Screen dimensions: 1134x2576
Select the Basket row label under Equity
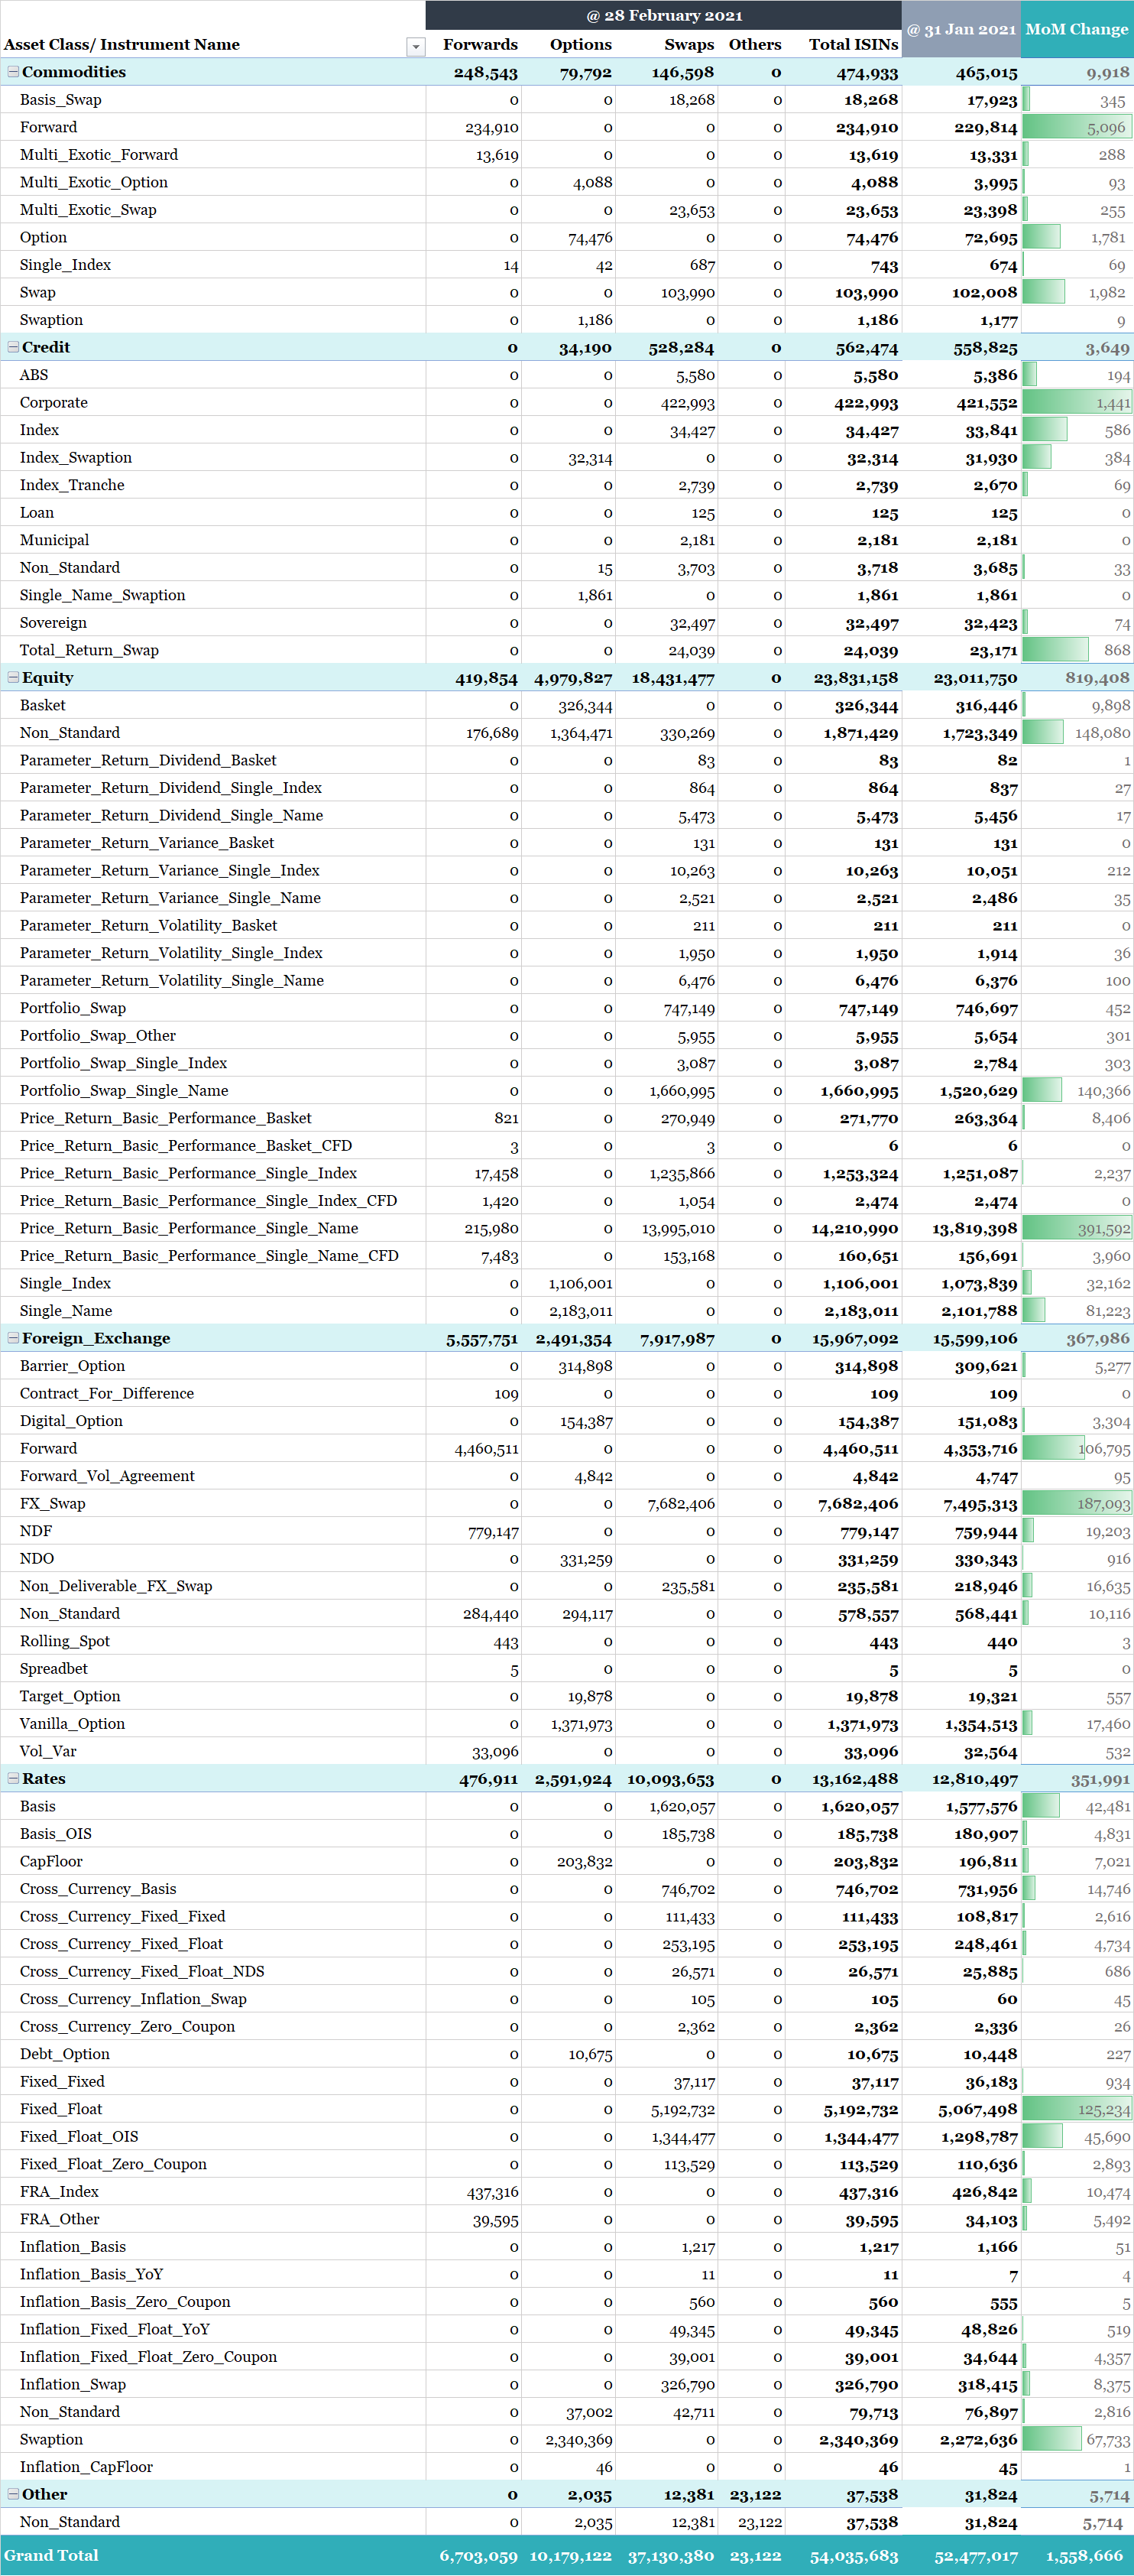43,705
